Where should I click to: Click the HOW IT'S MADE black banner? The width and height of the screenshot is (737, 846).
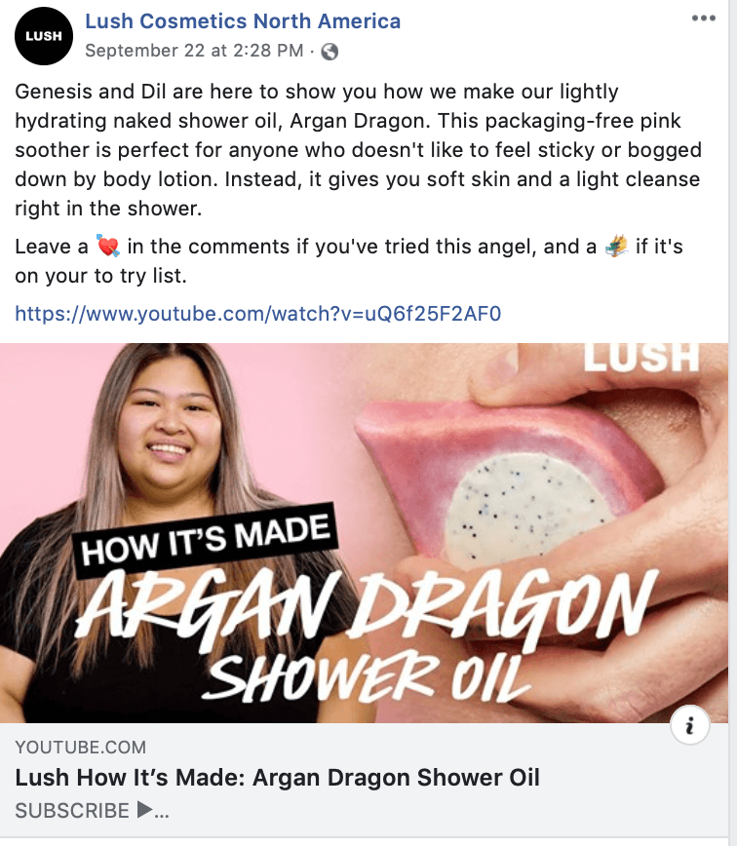pos(206,541)
